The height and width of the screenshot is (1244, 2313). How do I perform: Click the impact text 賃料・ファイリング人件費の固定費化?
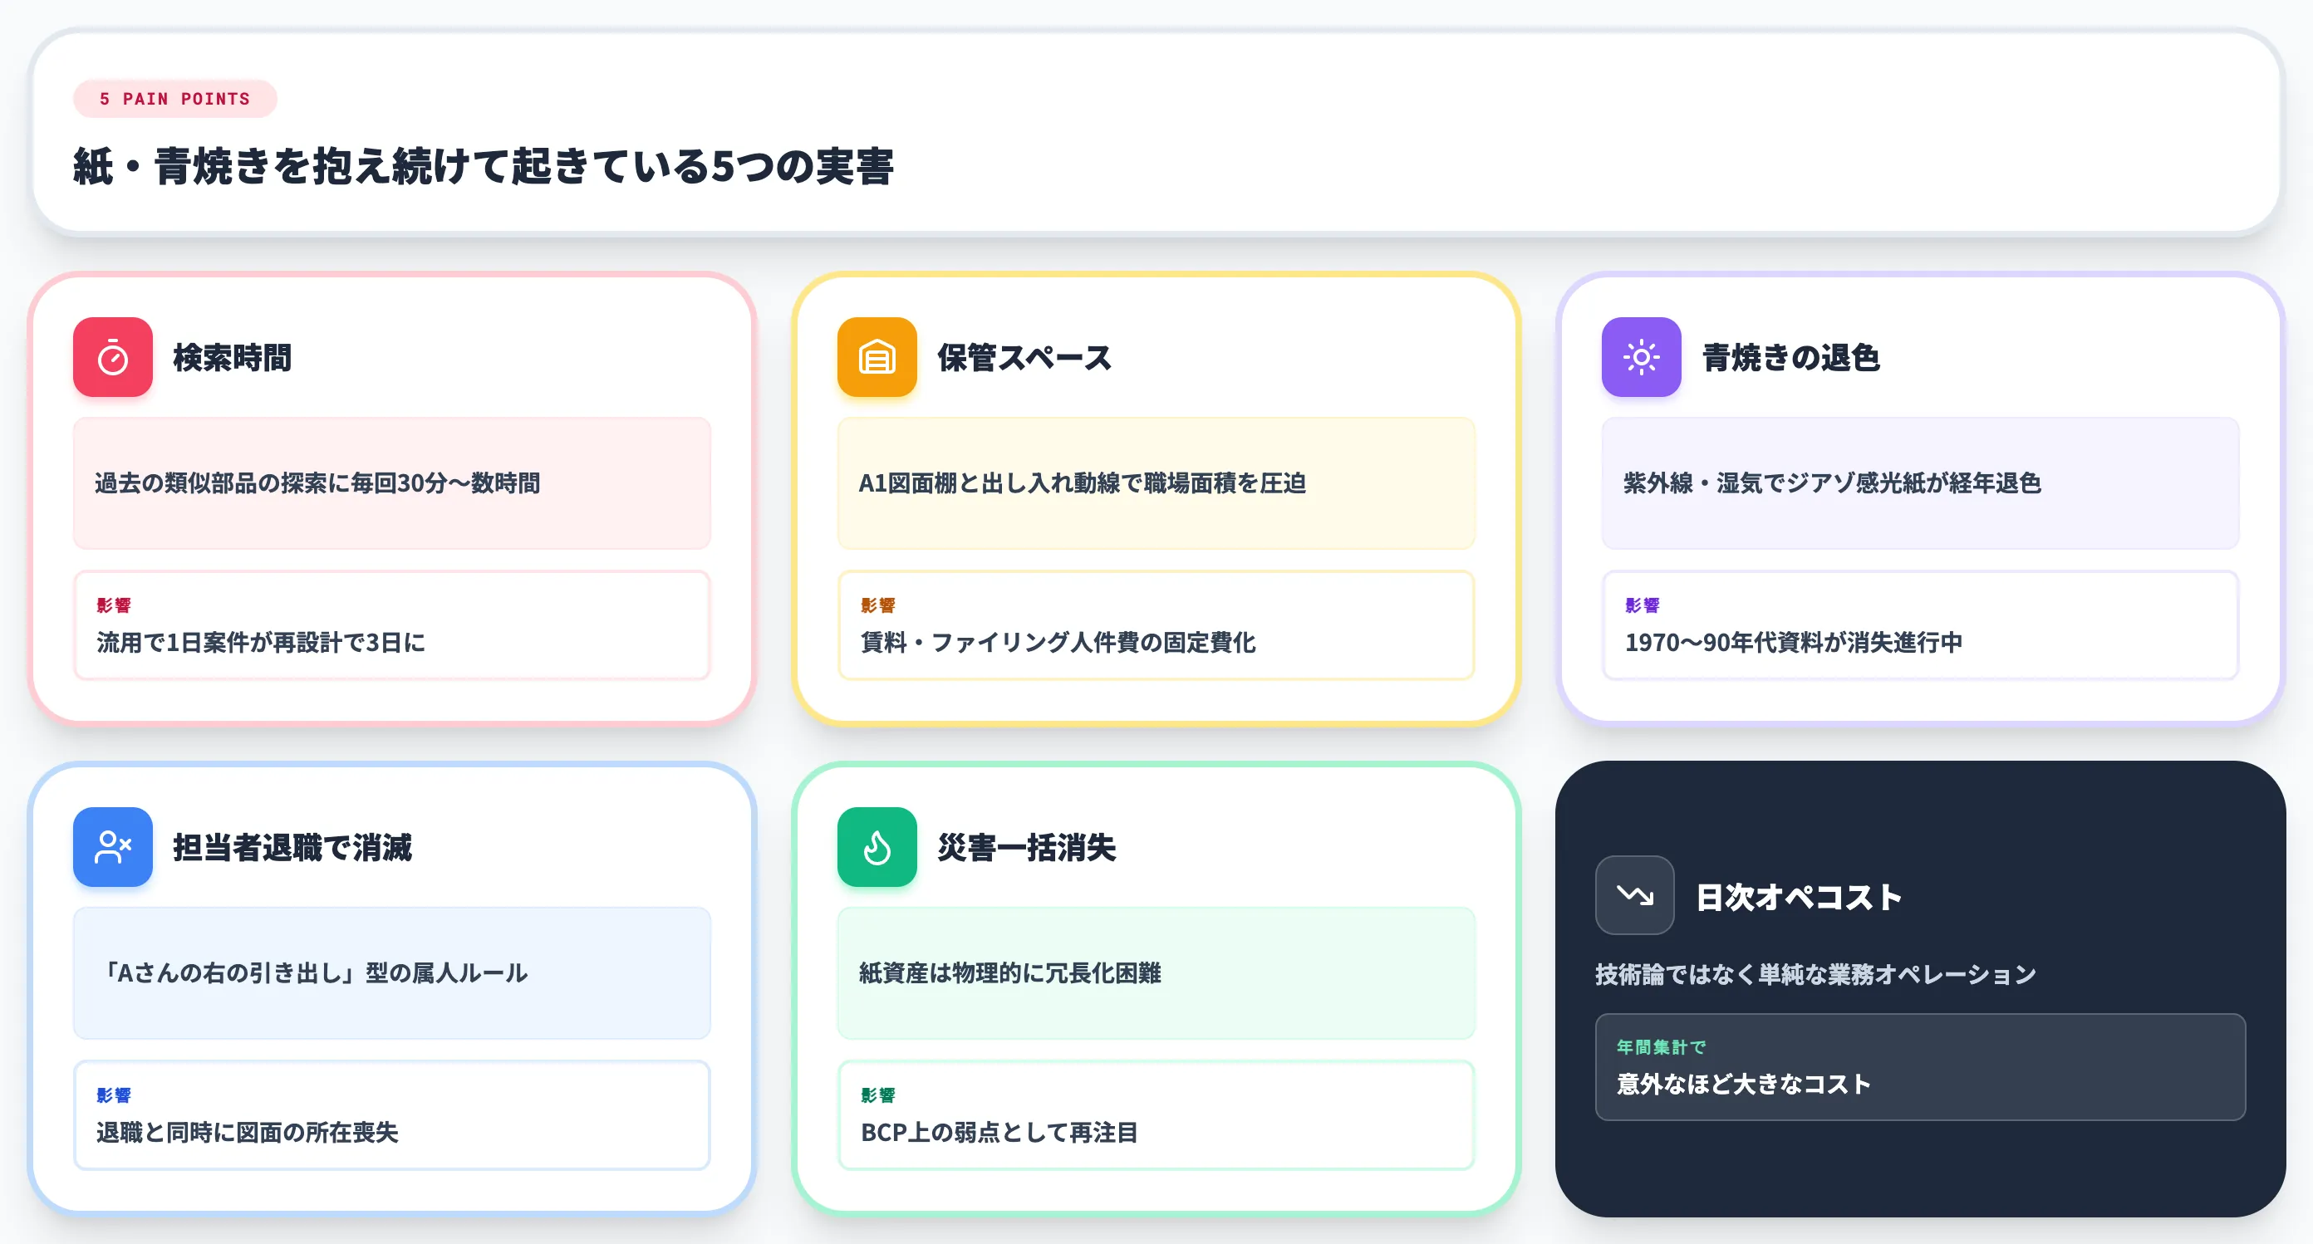(x=1058, y=643)
